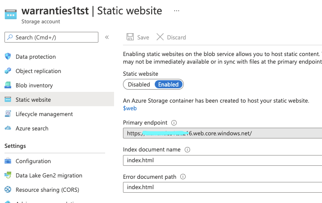Viewport: 322px width, 203px height.
Task: Open the Blob inventory menu item
Action: tap(34, 85)
